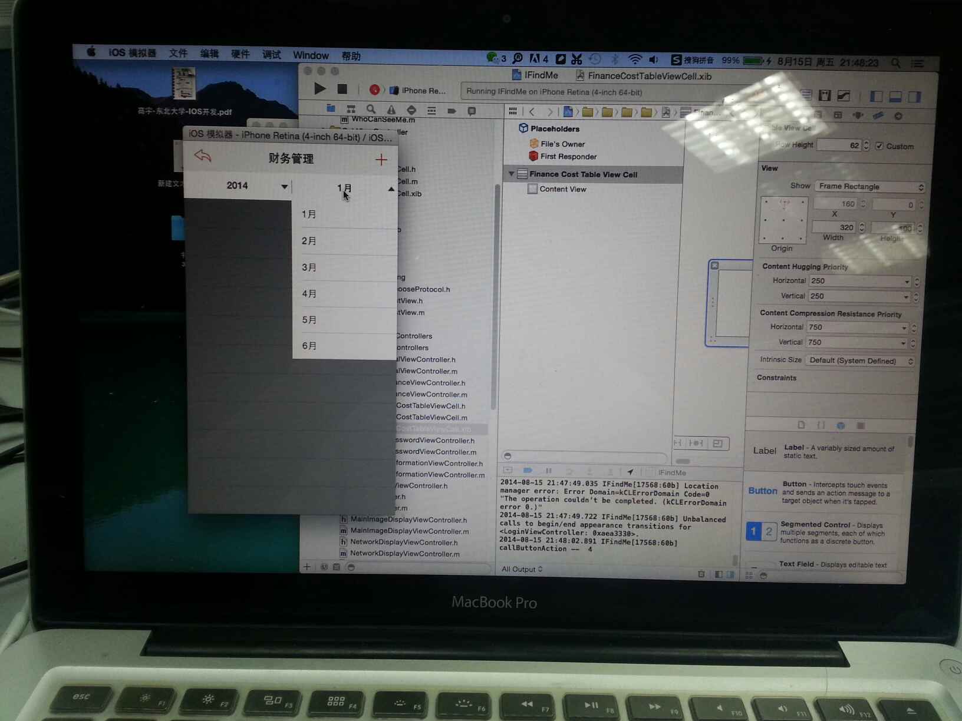Tap the red back arrow in simulator
This screenshot has height=721, width=962.
pos(203,156)
